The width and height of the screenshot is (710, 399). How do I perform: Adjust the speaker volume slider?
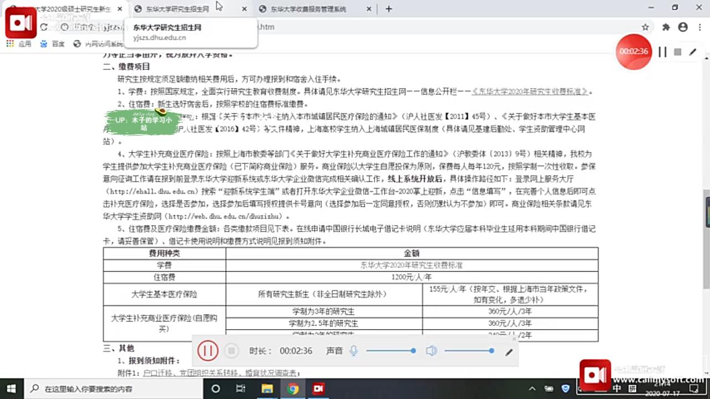coord(469,351)
